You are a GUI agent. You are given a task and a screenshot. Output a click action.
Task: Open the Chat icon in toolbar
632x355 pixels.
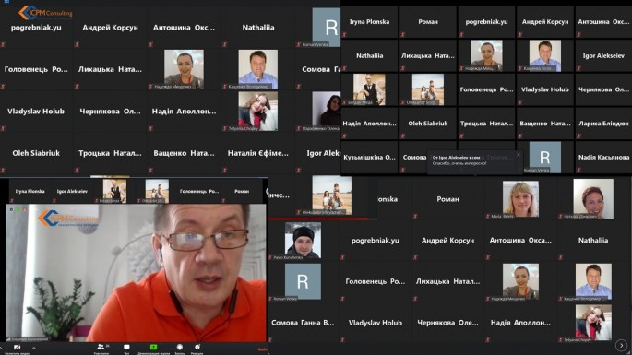pyautogui.click(x=126, y=347)
